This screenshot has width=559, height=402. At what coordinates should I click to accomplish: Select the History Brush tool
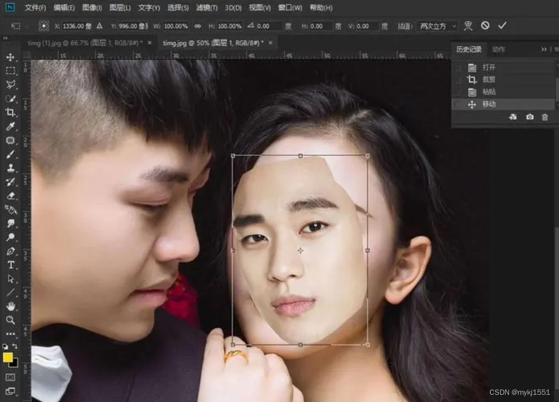[x=10, y=182]
